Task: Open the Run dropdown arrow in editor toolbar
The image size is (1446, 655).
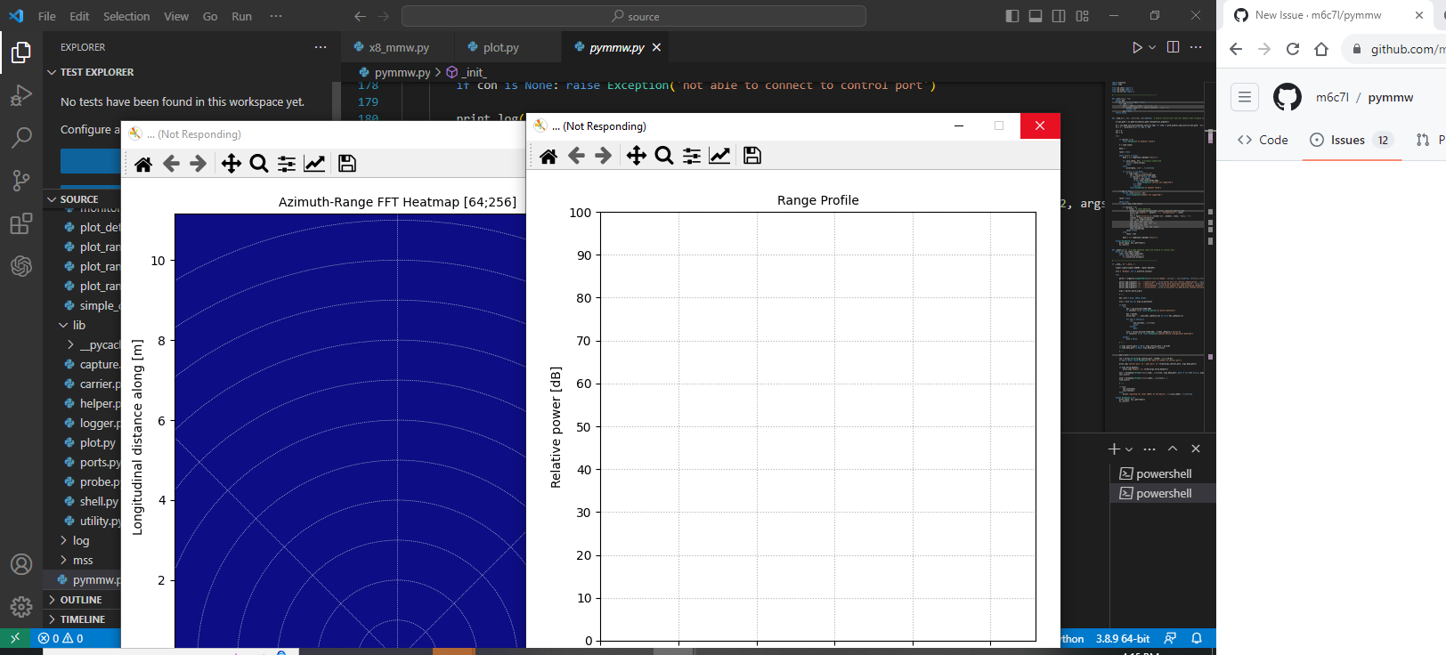Action: (x=1152, y=47)
